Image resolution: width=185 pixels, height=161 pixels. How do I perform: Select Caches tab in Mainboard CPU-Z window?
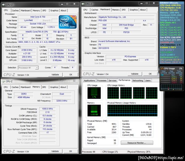95,10
